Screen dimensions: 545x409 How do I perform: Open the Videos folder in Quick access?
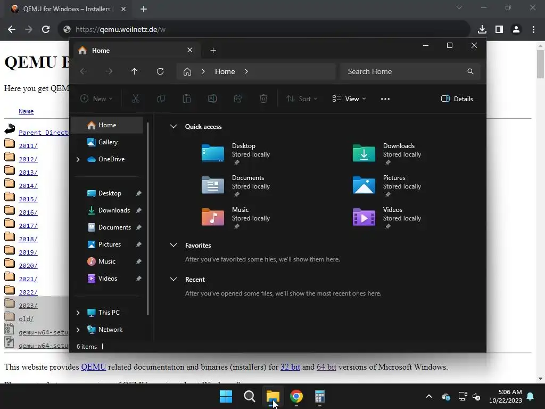coord(387,217)
